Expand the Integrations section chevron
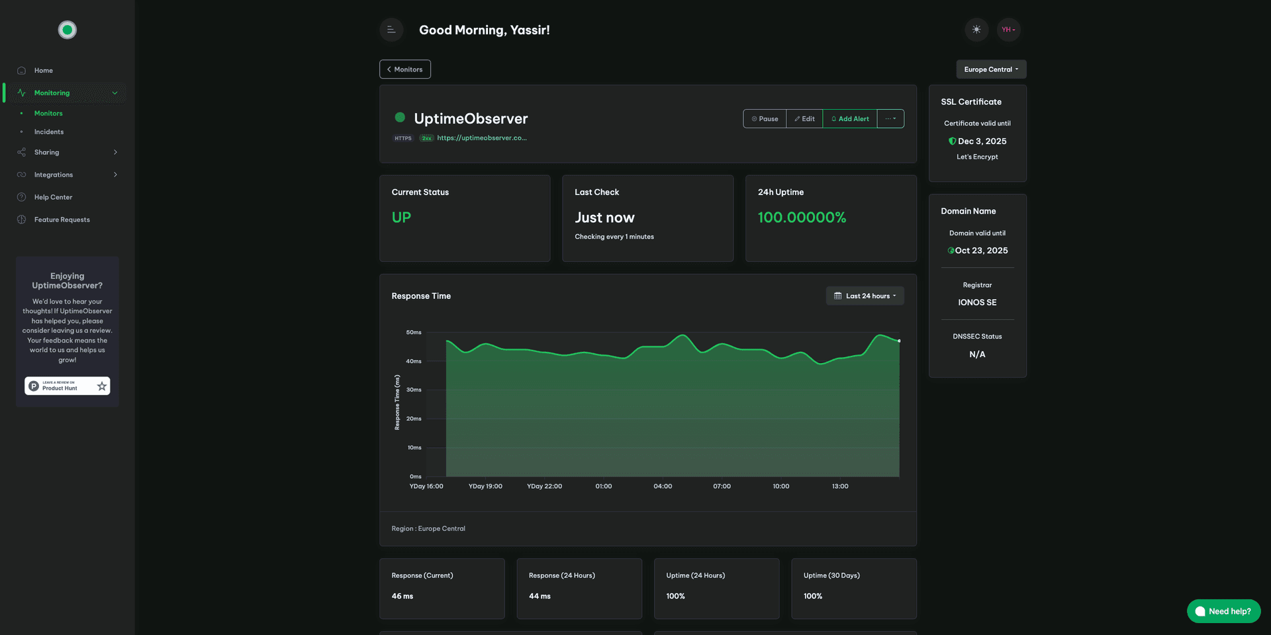Screen dimensions: 1271x635 115,175
